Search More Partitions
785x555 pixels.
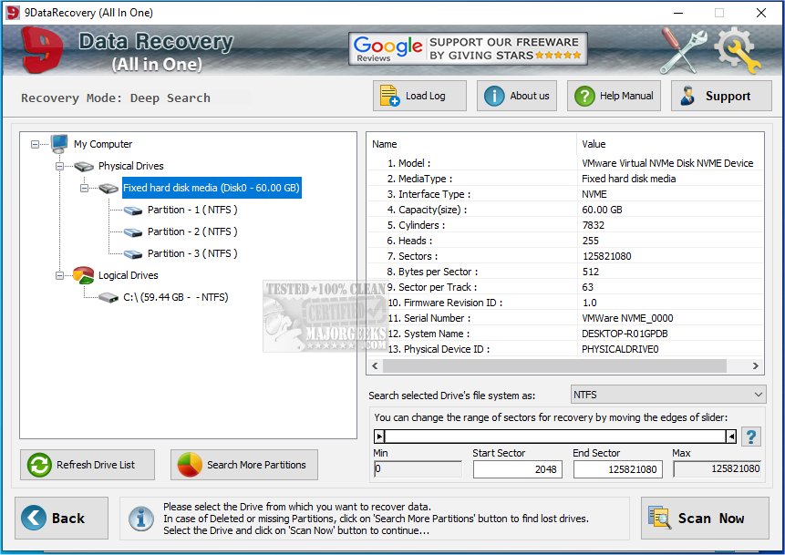(x=244, y=465)
